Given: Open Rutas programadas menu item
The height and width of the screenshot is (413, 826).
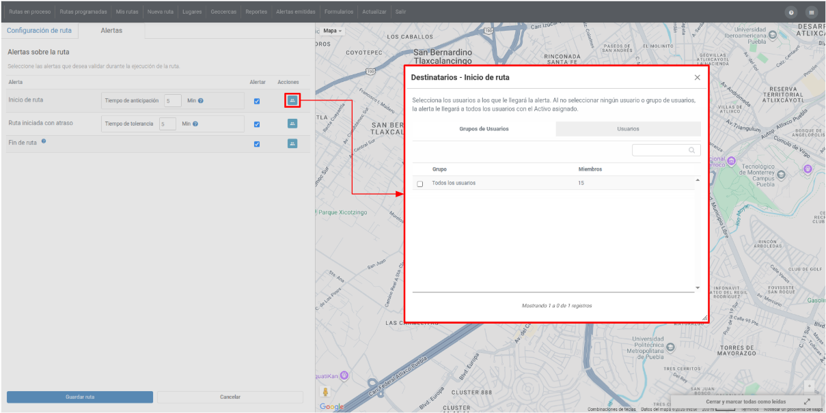Looking at the screenshot, I should 83,12.
